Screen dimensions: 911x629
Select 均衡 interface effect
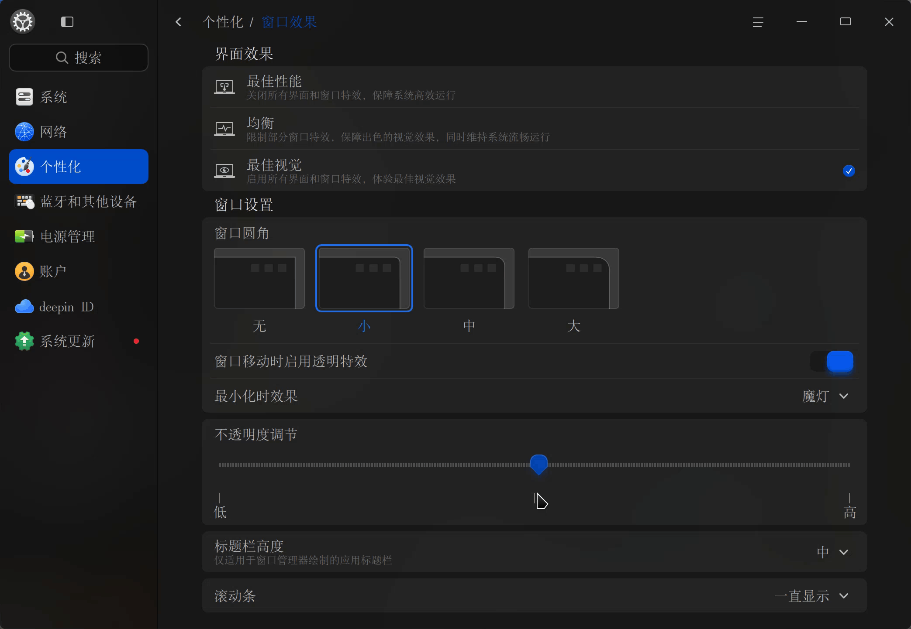[535, 129]
